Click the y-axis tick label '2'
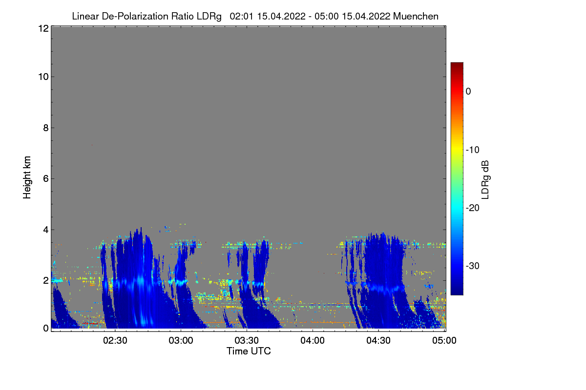Screen dimensions: 586x390 pyautogui.click(x=45, y=280)
